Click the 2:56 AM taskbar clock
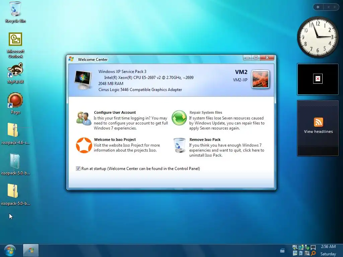343x257 pixels. 328,247
